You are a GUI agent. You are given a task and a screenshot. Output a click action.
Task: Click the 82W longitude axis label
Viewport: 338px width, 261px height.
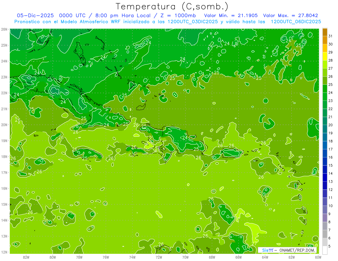point(26,257)
